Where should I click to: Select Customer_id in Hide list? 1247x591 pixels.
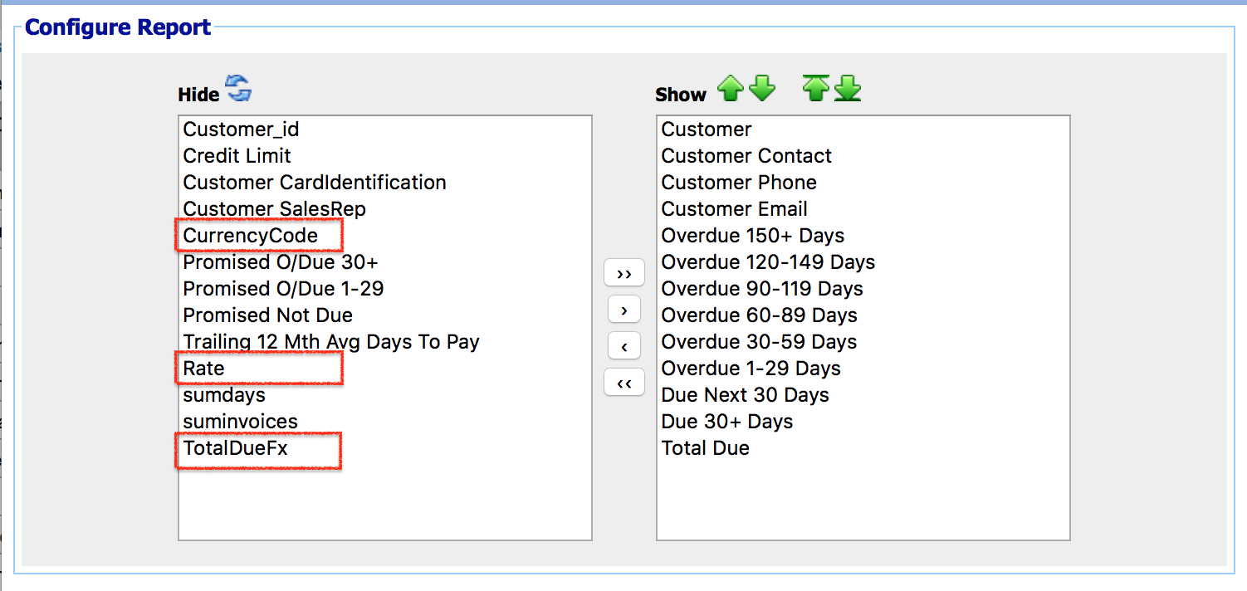point(385,129)
